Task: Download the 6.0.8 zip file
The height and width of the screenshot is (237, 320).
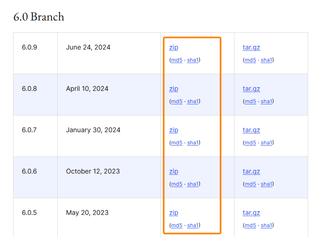Action: pyautogui.click(x=174, y=89)
